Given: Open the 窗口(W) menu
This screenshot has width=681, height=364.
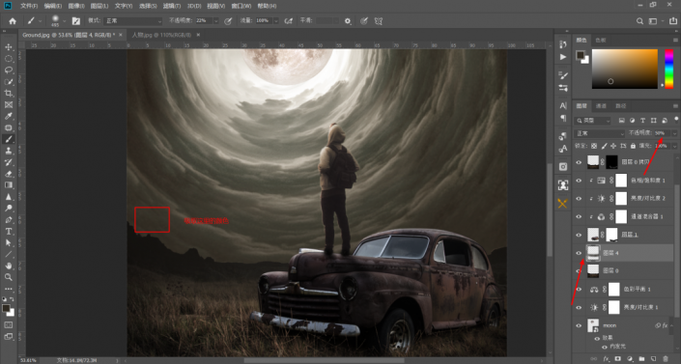Looking at the screenshot, I should pyautogui.click(x=241, y=6).
